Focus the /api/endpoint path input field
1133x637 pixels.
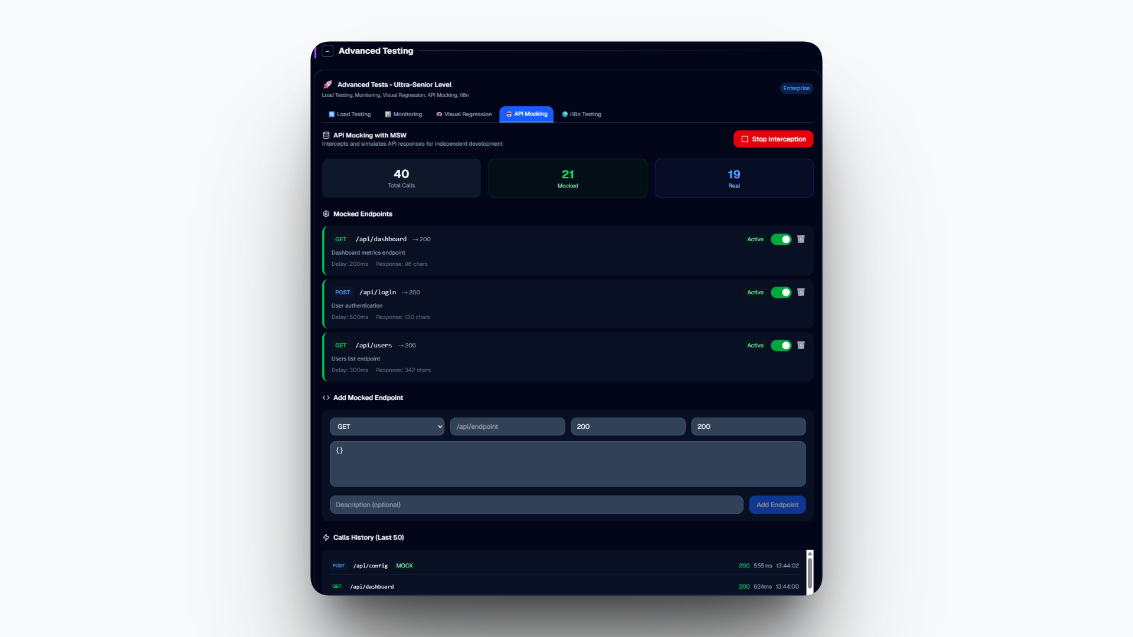coord(507,426)
